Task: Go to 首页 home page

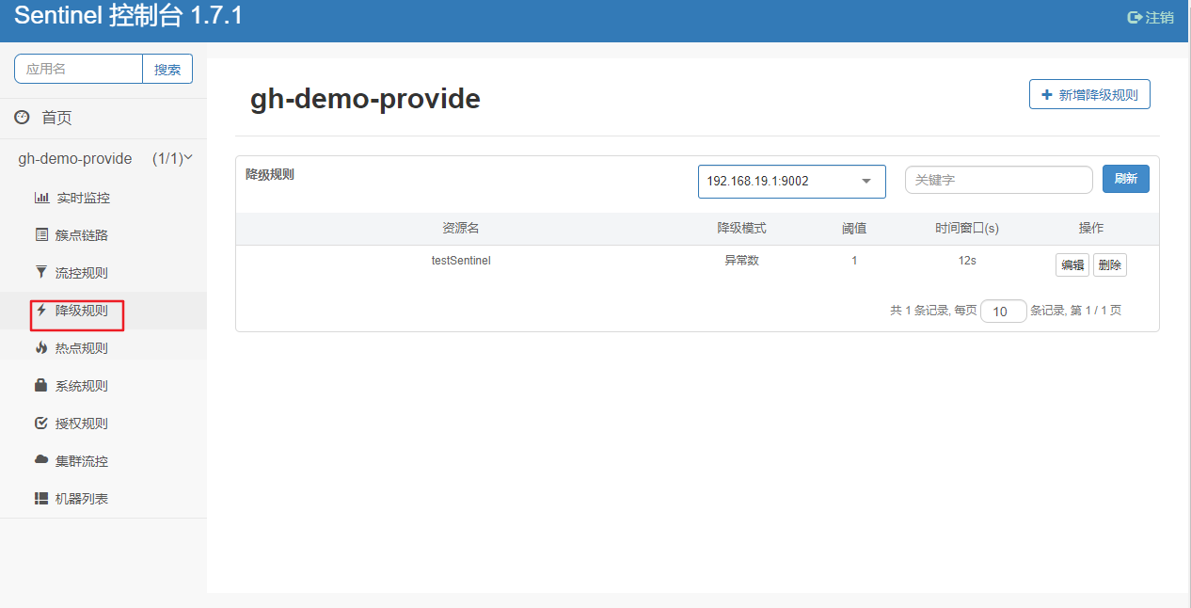Action: click(x=56, y=118)
